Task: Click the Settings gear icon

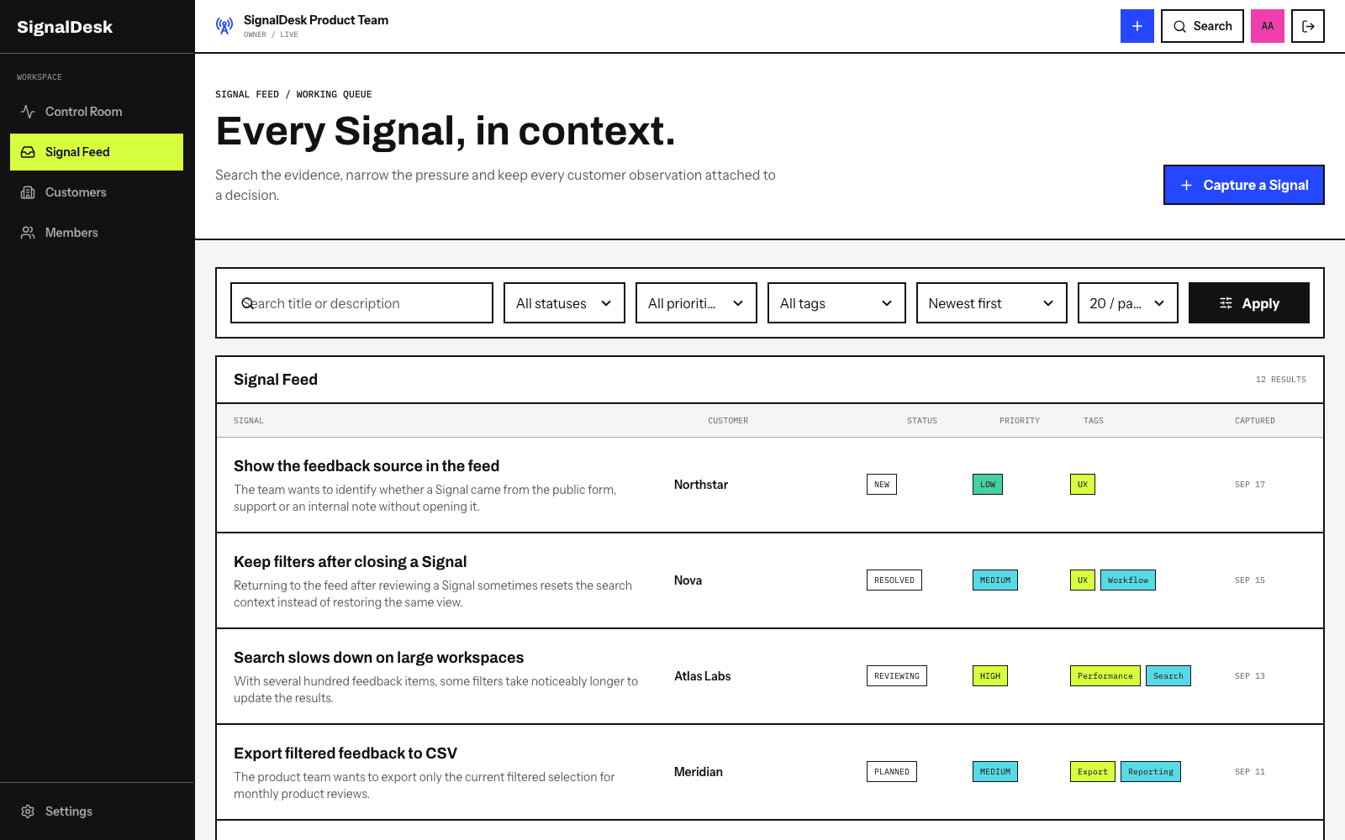Action: 28,811
